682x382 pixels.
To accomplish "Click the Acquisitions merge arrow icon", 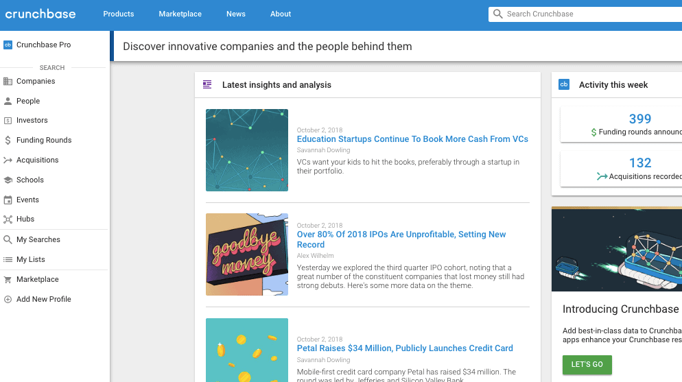I will [8, 160].
